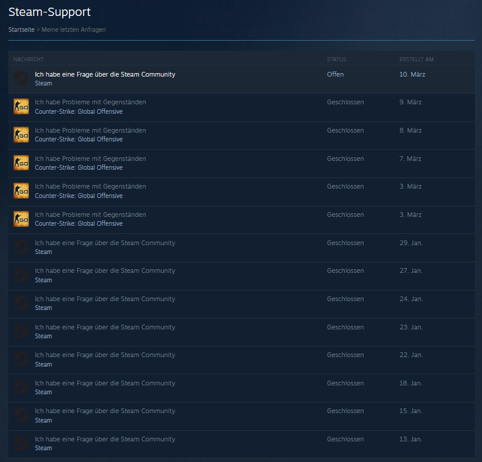Click the '7. März' creation date
The height and width of the screenshot is (462, 482).
[410, 159]
